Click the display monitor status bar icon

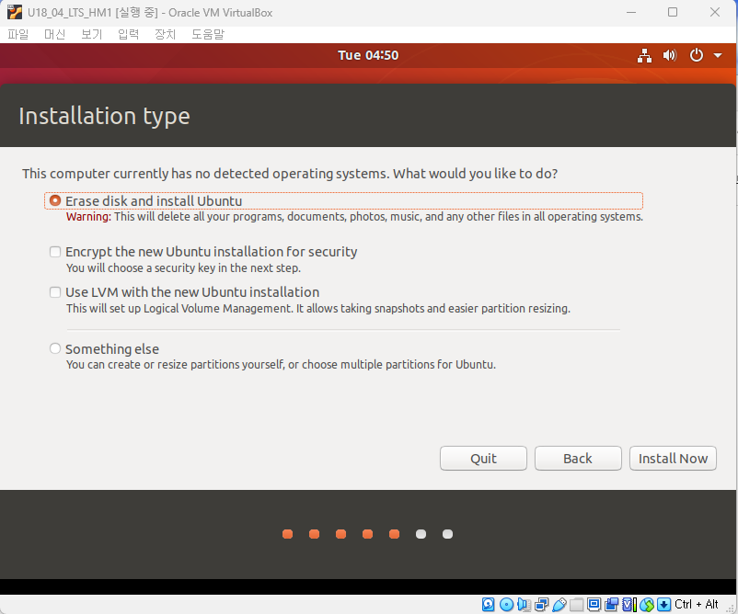point(594,604)
